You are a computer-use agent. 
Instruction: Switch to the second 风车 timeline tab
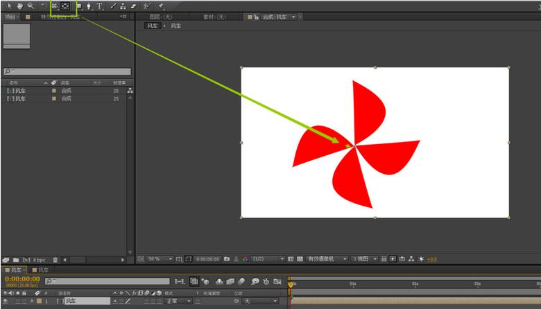click(x=42, y=270)
